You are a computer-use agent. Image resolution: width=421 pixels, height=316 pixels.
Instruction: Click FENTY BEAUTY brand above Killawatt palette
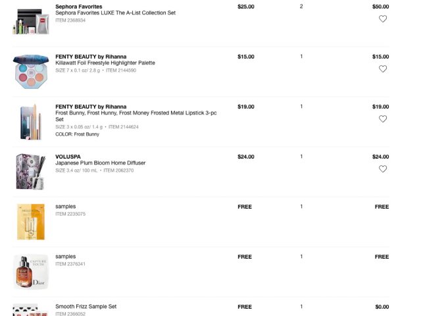pos(91,57)
